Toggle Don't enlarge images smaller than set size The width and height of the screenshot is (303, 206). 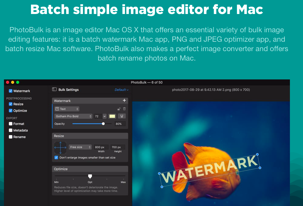click(x=56, y=158)
